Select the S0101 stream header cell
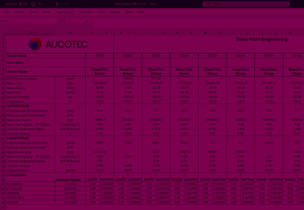Image resolution: width=304 pixels, height=210 pixels. point(100,56)
